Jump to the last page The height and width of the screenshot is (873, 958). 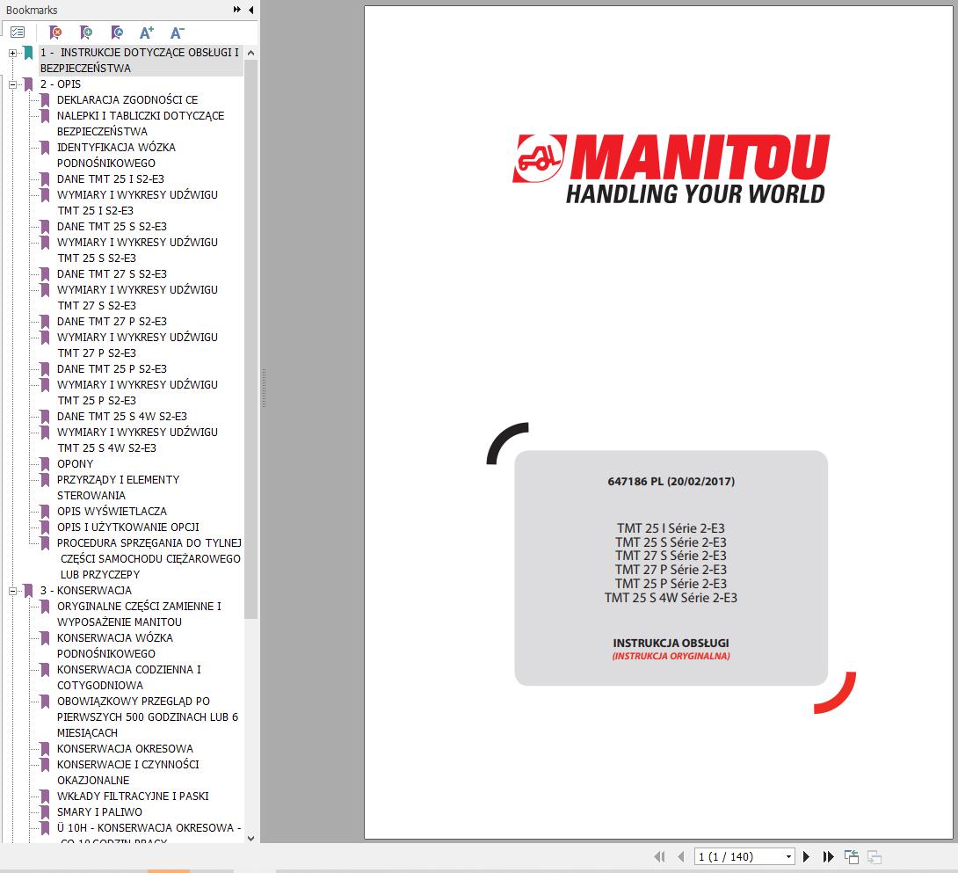pos(829,856)
